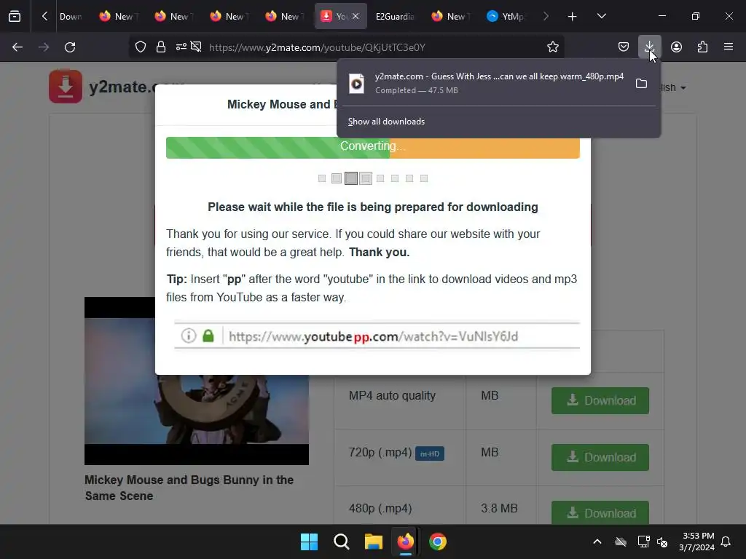Close the active y2mate tab
The height and width of the screenshot is (559, 746).
point(356,16)
